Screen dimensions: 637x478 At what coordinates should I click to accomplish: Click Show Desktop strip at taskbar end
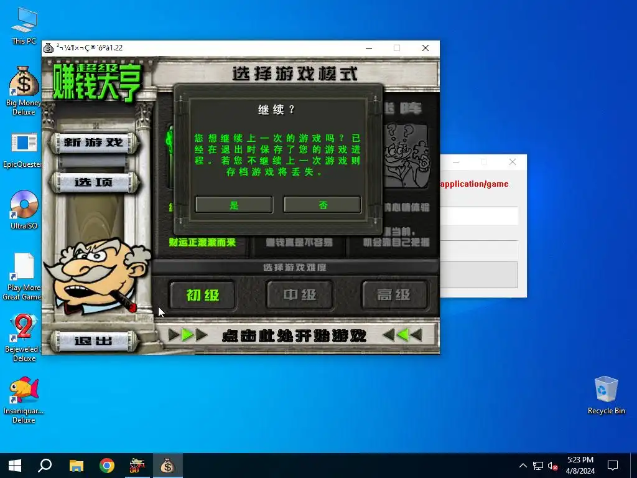[x=634, y=466]
